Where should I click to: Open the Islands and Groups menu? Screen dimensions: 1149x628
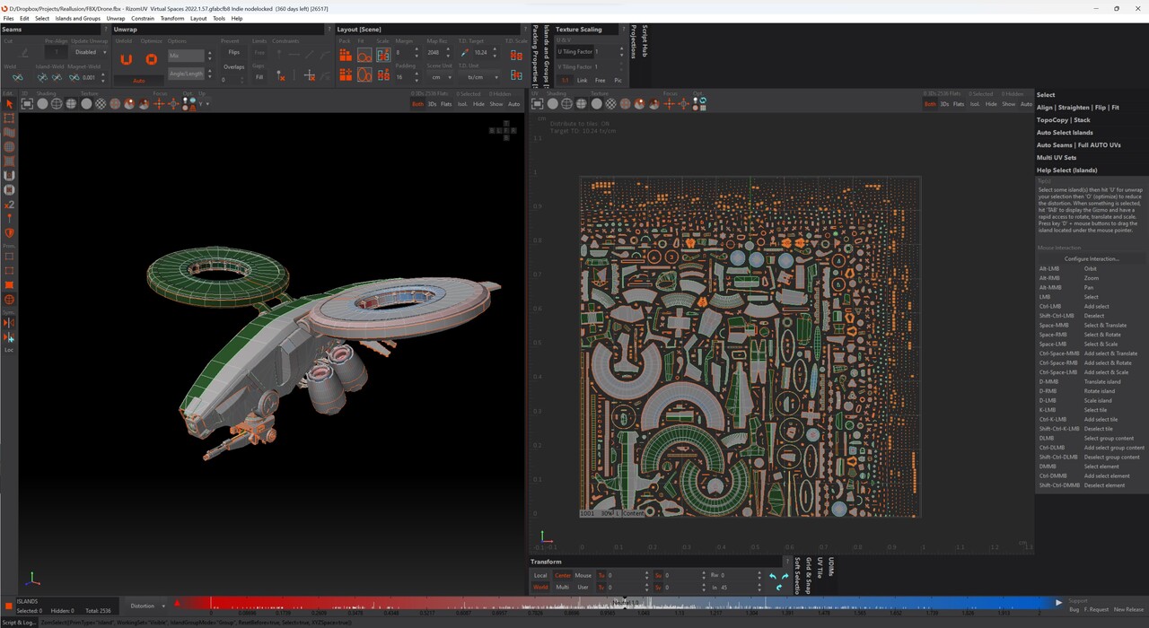[x=78, y=18]
